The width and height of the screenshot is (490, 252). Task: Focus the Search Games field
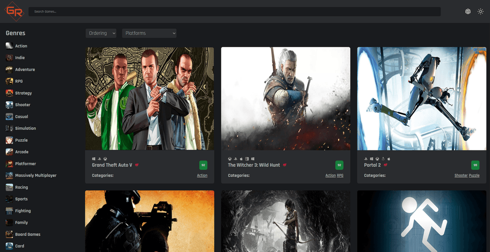(x=235, y=11)
